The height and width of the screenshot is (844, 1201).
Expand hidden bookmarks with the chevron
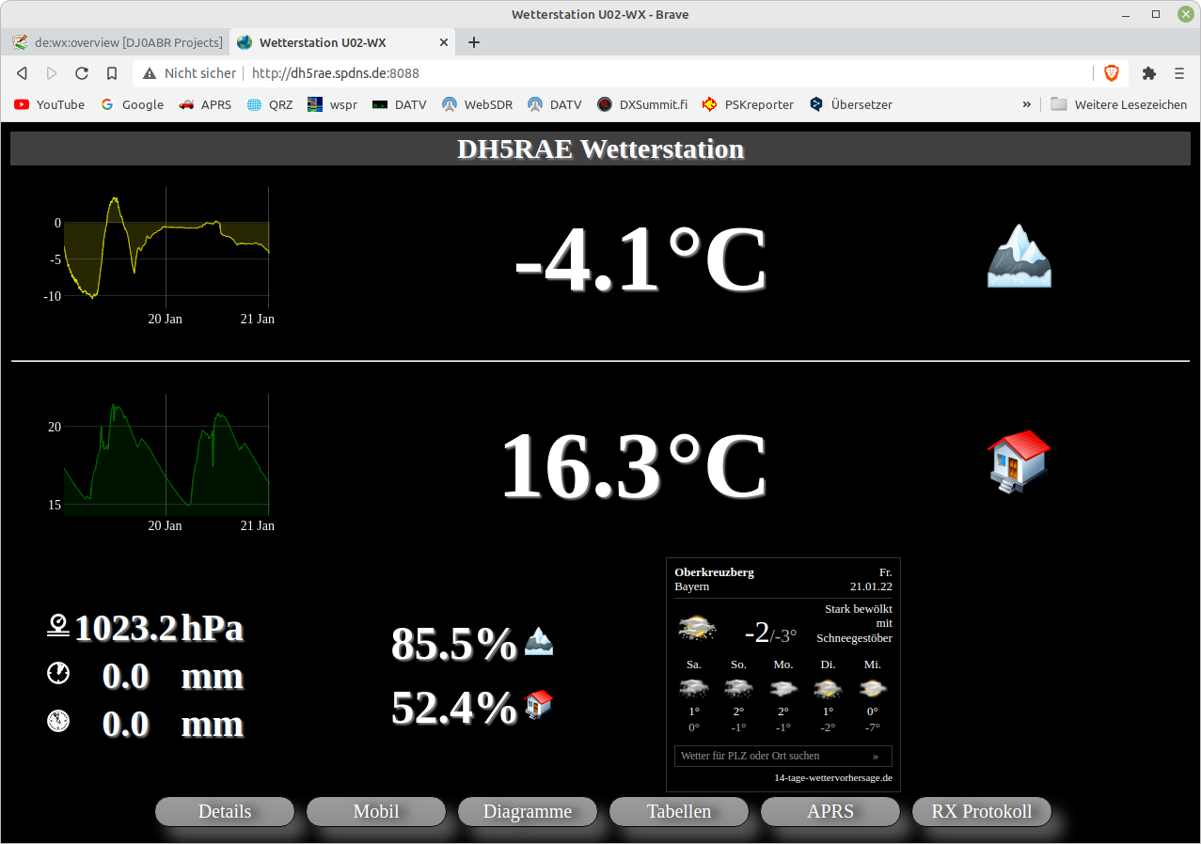click(x=1026, y=104)
